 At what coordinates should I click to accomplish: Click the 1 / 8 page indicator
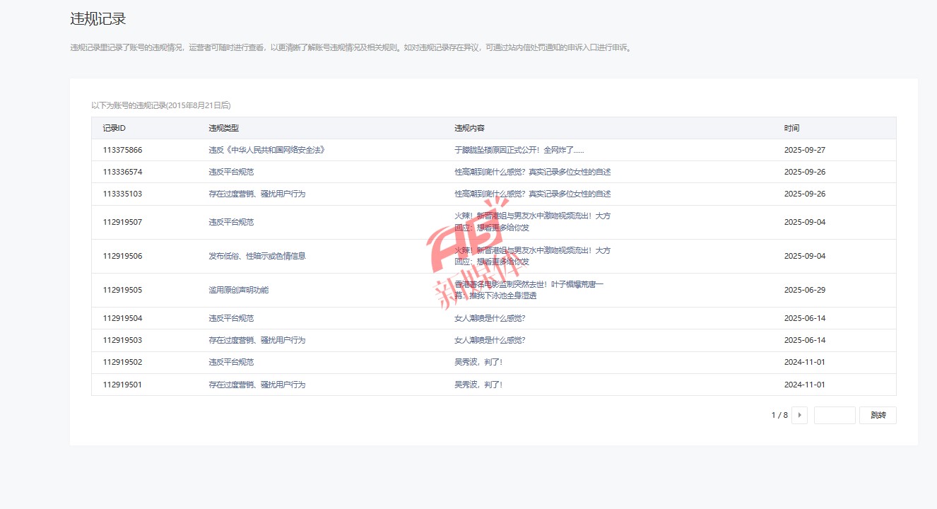779,415
